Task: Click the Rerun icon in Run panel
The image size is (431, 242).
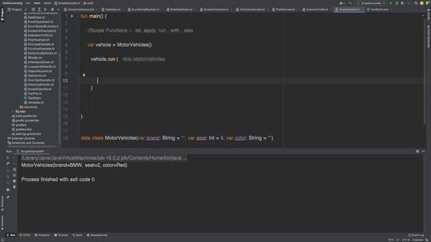Action: tap(7, 157)
